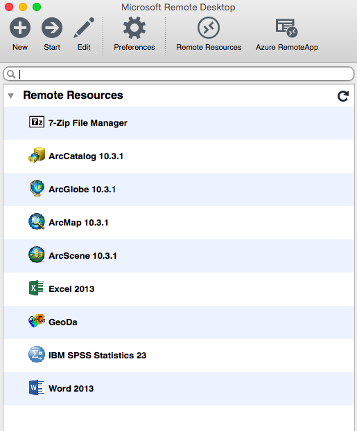Choose Excel 2013 from remote apps

coord(179,289)
